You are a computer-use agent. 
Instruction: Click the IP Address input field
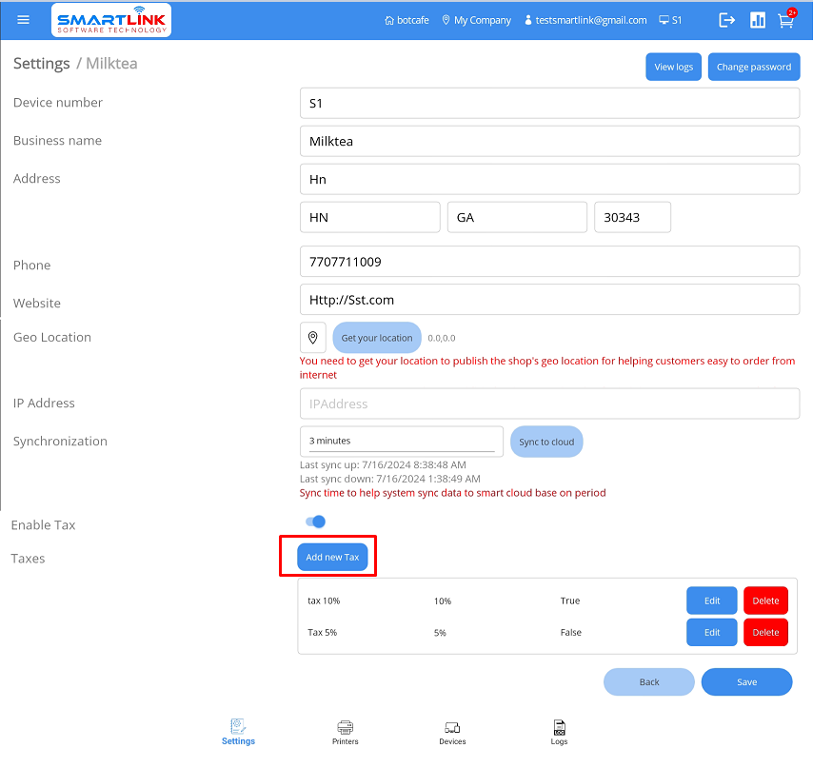point(549,404)
